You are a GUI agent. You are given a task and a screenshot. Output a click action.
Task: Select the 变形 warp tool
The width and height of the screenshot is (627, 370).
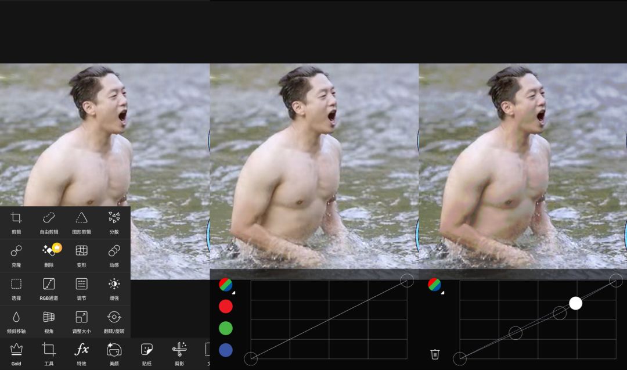pos(81,255)
